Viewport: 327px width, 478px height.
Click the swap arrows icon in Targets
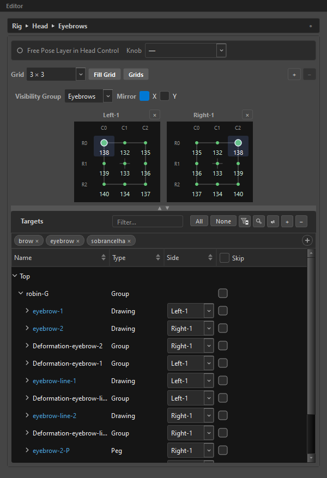(x=272, y=221)
